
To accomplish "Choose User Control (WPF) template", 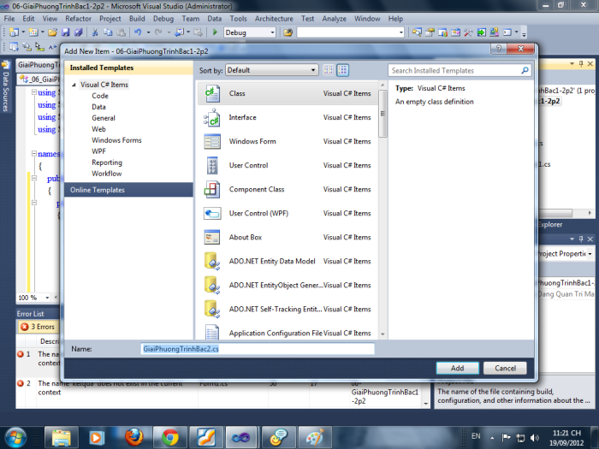I will pos(288,214).
